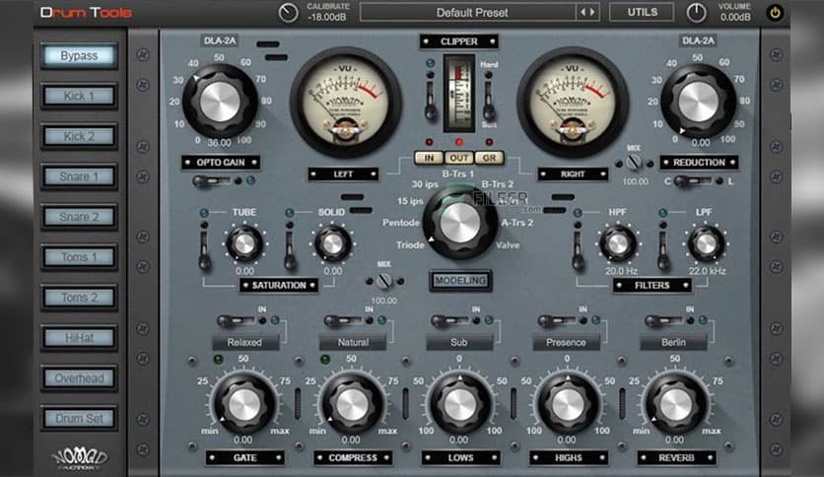Screen dimensions: 824x477
Task: Click the power icon in top bar
Action: pyautogui.click(x=775, y=13)
